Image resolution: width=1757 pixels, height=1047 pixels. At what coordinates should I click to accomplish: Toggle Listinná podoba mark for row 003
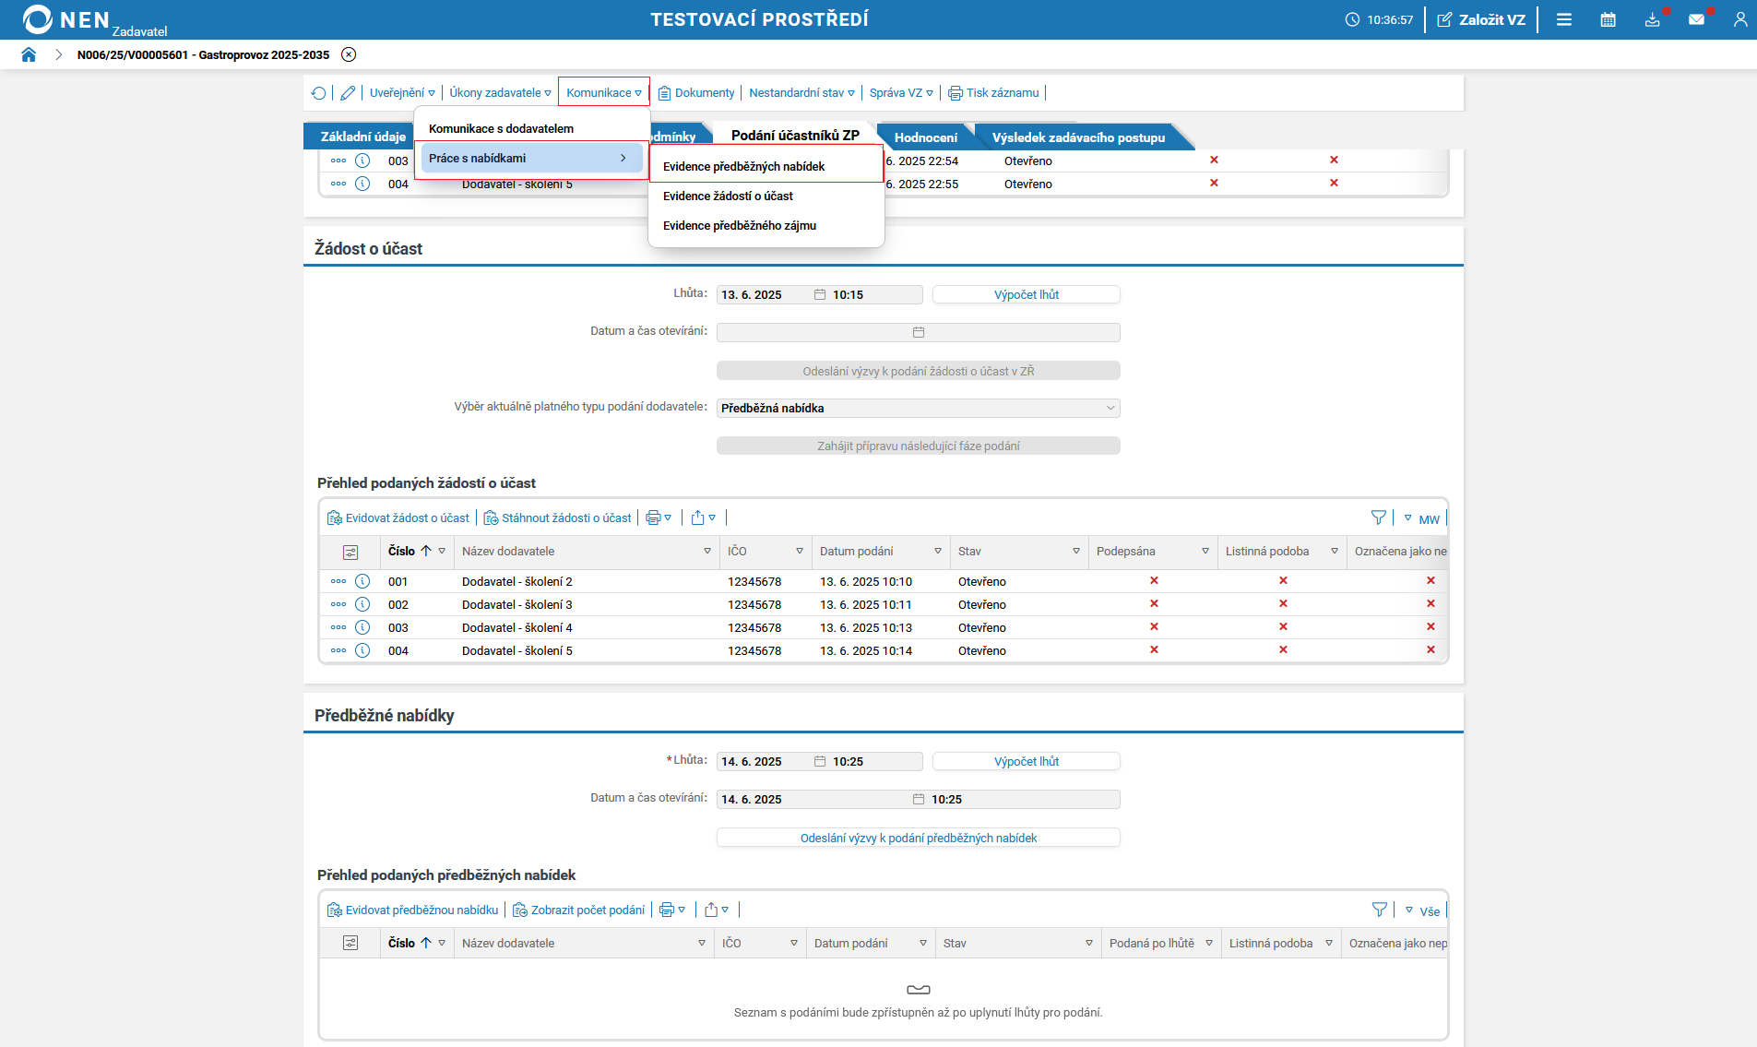click(x=1283, y=627)
